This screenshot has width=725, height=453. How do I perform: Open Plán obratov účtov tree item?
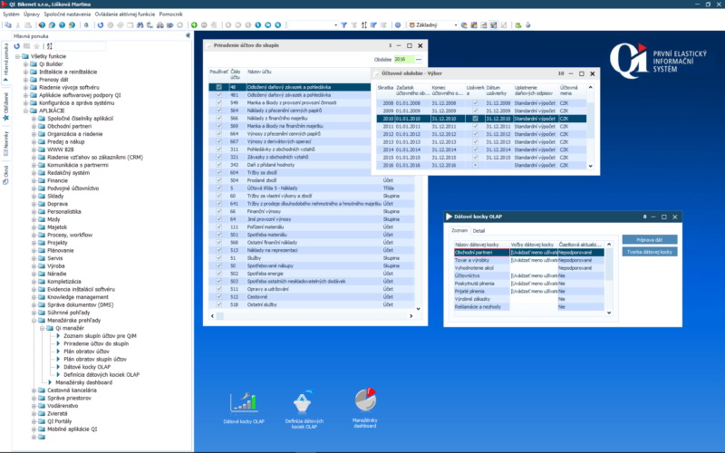pyautogui.click(x=86, y=352)
